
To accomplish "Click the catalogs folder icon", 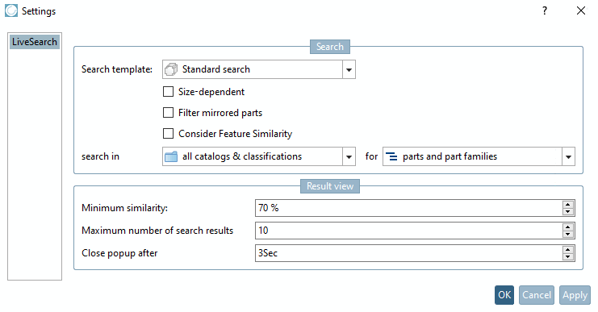I will [x=171, y=156].
